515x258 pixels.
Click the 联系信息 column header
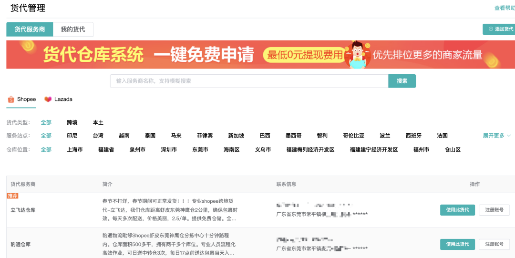point(287,184)
